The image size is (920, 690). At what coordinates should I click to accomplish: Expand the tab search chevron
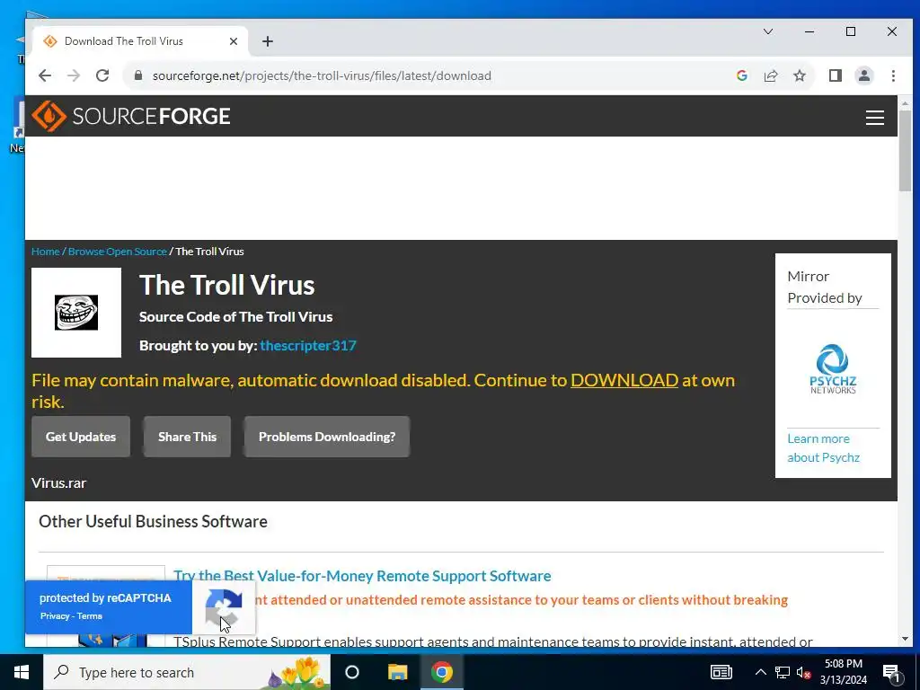[768, 31]
